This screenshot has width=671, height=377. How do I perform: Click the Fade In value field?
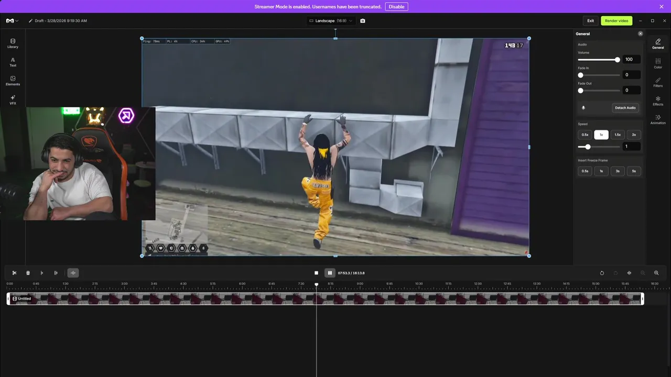click(x=631, y=75)
